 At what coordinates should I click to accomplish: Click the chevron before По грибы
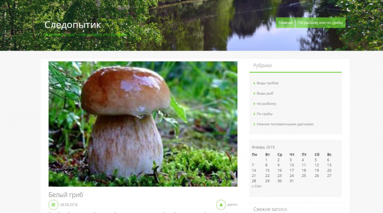point(254,114)
